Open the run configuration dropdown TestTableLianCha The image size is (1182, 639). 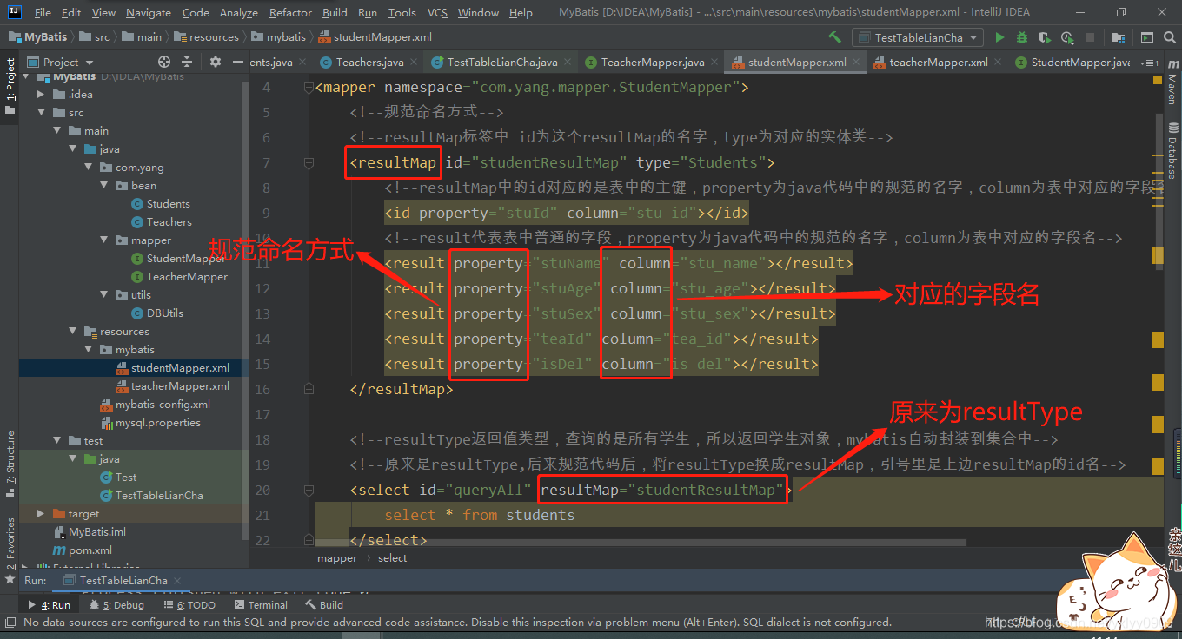(x=918, y=37)
